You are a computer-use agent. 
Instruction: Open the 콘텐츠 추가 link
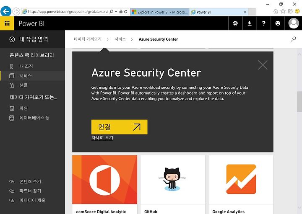click(30, 181)
